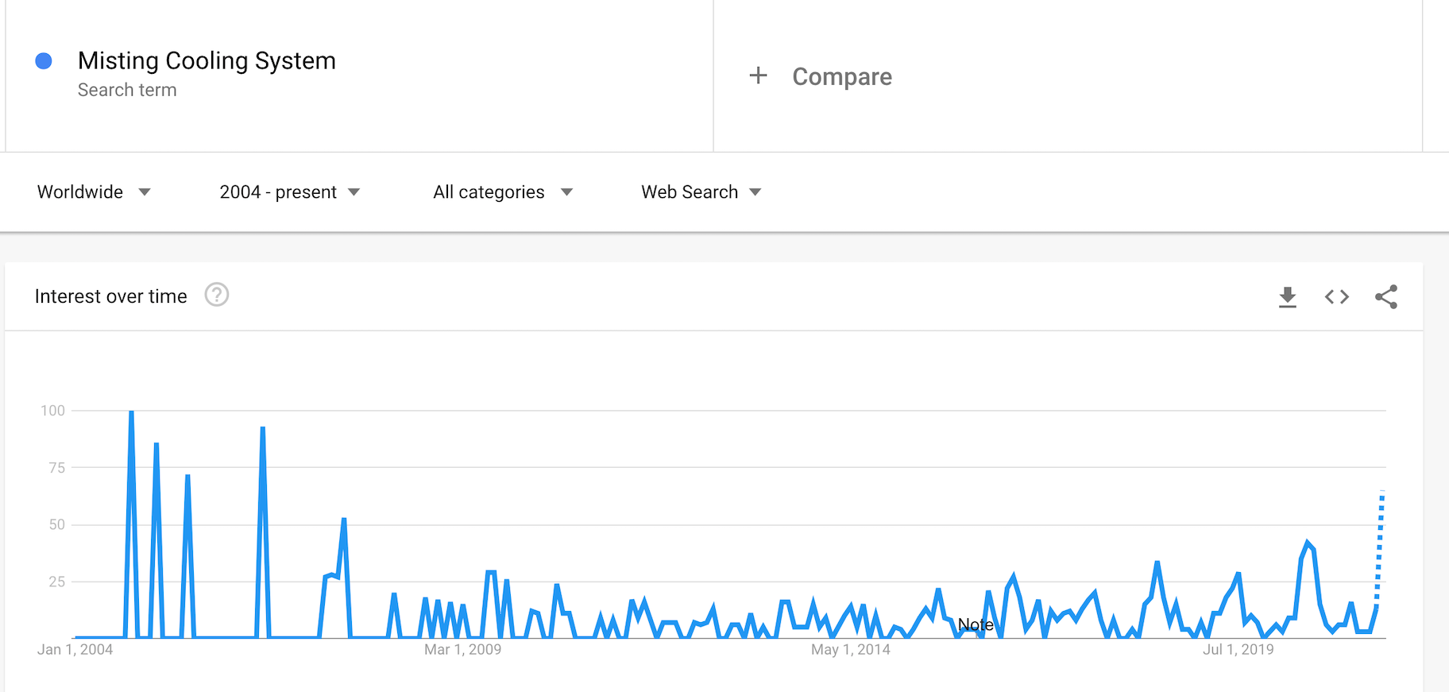1449x692 pixels.
Task: Download the interest over time data
Action: click(x=1288, y=297)
